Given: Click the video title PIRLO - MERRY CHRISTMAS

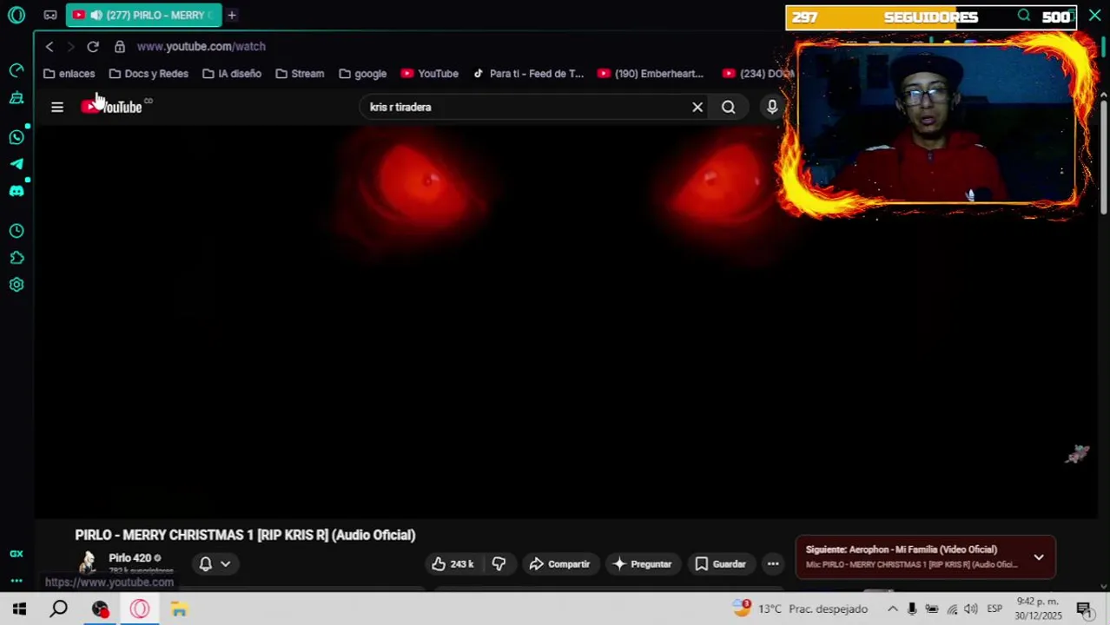Looking at the screenshot, I should 245,535.
